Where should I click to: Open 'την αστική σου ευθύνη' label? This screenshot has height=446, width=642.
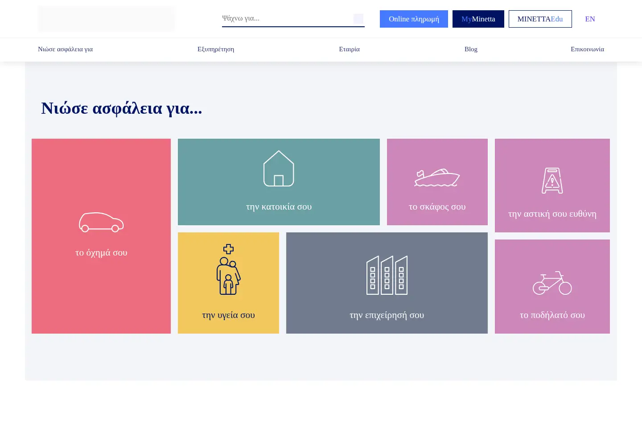coord(552,214)
